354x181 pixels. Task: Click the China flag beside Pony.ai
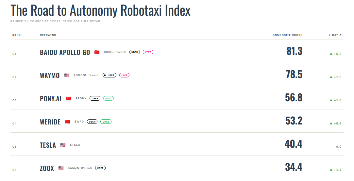coord(69,98)
